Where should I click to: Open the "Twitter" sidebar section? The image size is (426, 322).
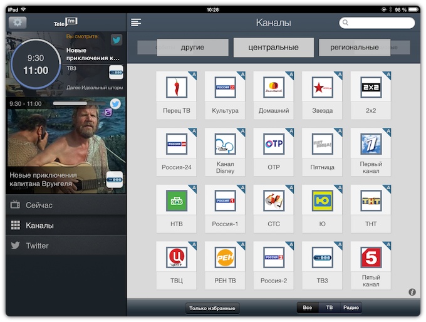coord(66,246)
